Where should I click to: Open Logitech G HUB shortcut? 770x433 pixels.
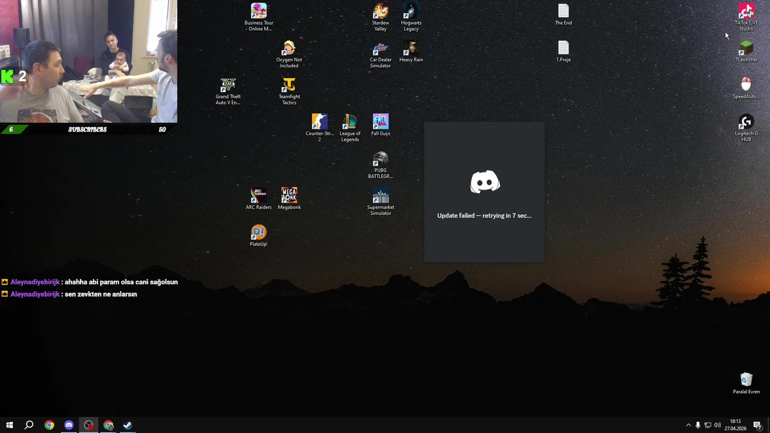tap(746, 128)
